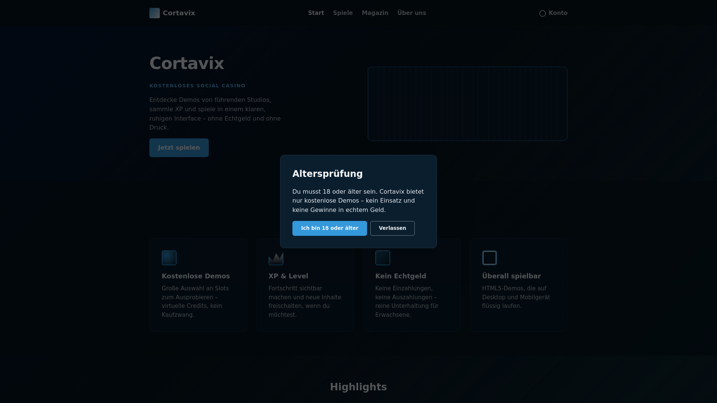
Task: Click text "HTML5-Demos, die auf Desktop"
Action: click(x=516, y=293)
